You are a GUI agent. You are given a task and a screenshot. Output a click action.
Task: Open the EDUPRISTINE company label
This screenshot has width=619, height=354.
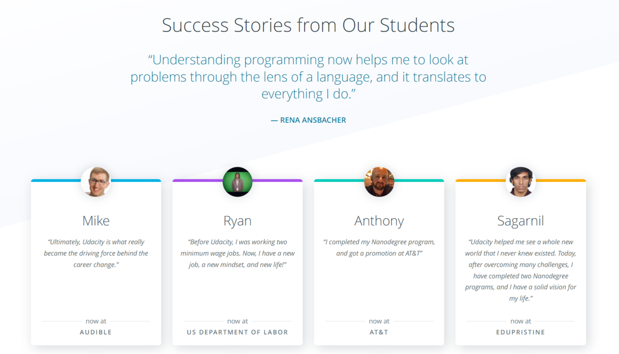click(521, 332)
